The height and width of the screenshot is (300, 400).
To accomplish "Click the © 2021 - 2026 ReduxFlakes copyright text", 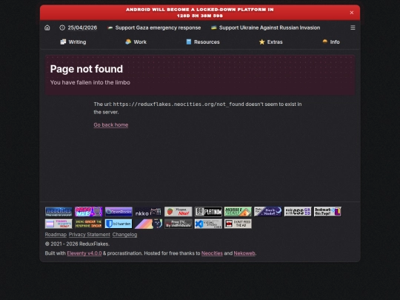I will point(77,244).
